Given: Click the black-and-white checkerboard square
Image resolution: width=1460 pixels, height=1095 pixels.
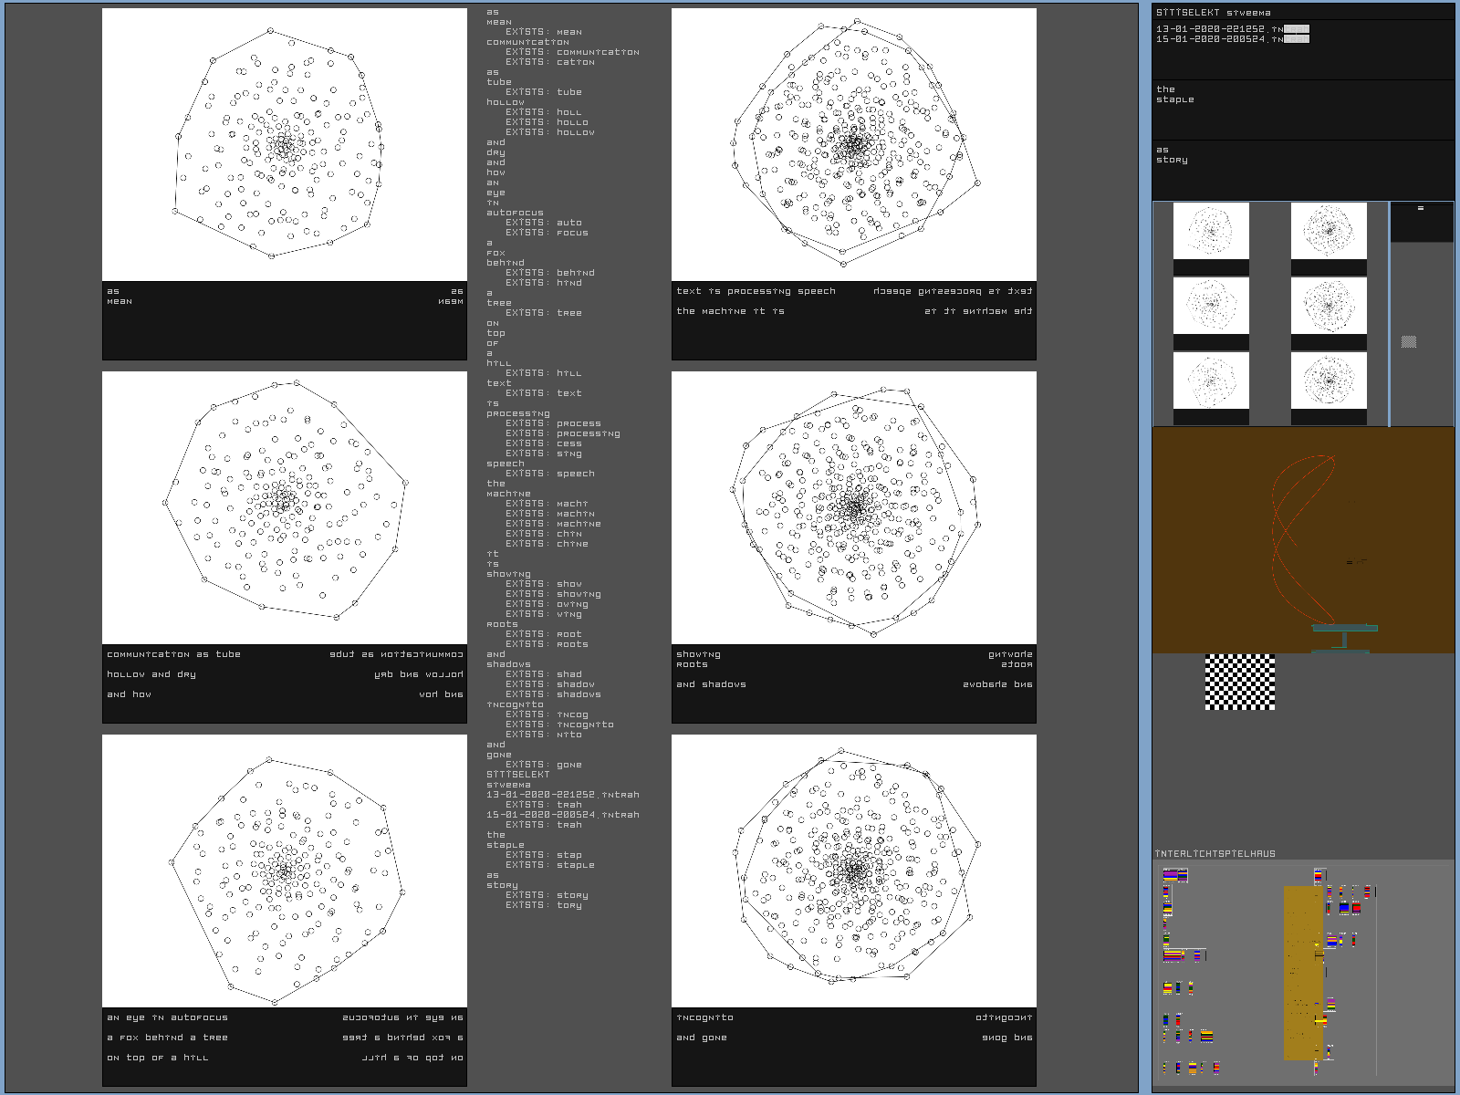Looking at the screenshot, I should [x=1240, y=682].
